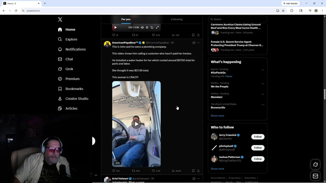Open Chat in the sidebar
326x183 pixels.
coord(65,59)
